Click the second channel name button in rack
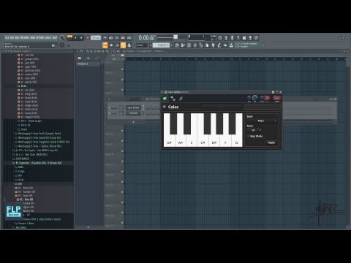This screenshot has width=351, height=263. pyautogui.click(x=133, y=113)
